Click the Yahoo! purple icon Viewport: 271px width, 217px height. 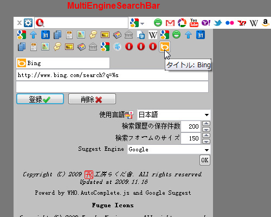(206, 23)
